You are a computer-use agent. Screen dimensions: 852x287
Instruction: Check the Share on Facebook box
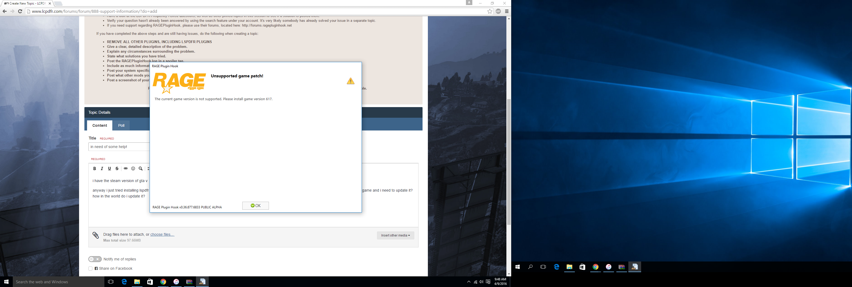(x=90, y=268)
